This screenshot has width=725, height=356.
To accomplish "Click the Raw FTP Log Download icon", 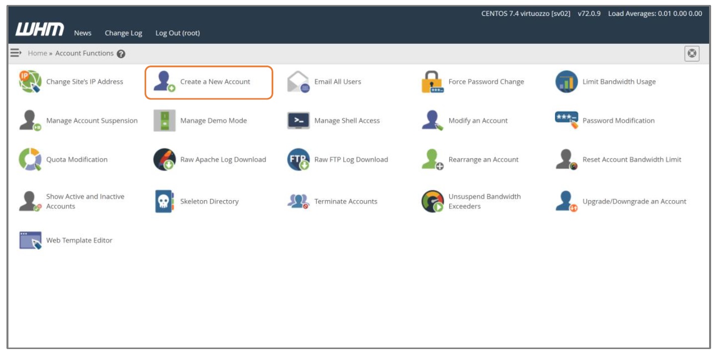I will [299, 160].
